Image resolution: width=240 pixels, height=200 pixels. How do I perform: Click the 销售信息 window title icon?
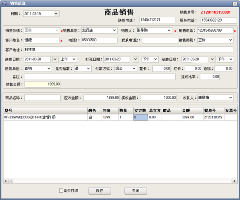(x=4, y=3)
